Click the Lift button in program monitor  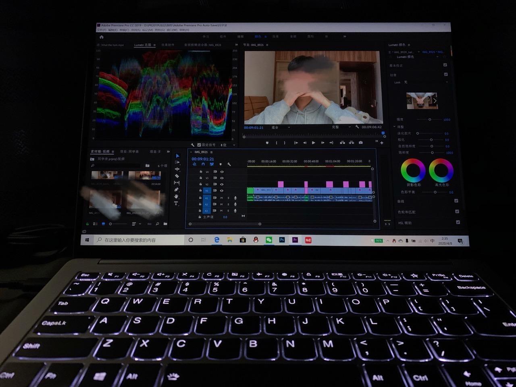(x=342, y=142)
